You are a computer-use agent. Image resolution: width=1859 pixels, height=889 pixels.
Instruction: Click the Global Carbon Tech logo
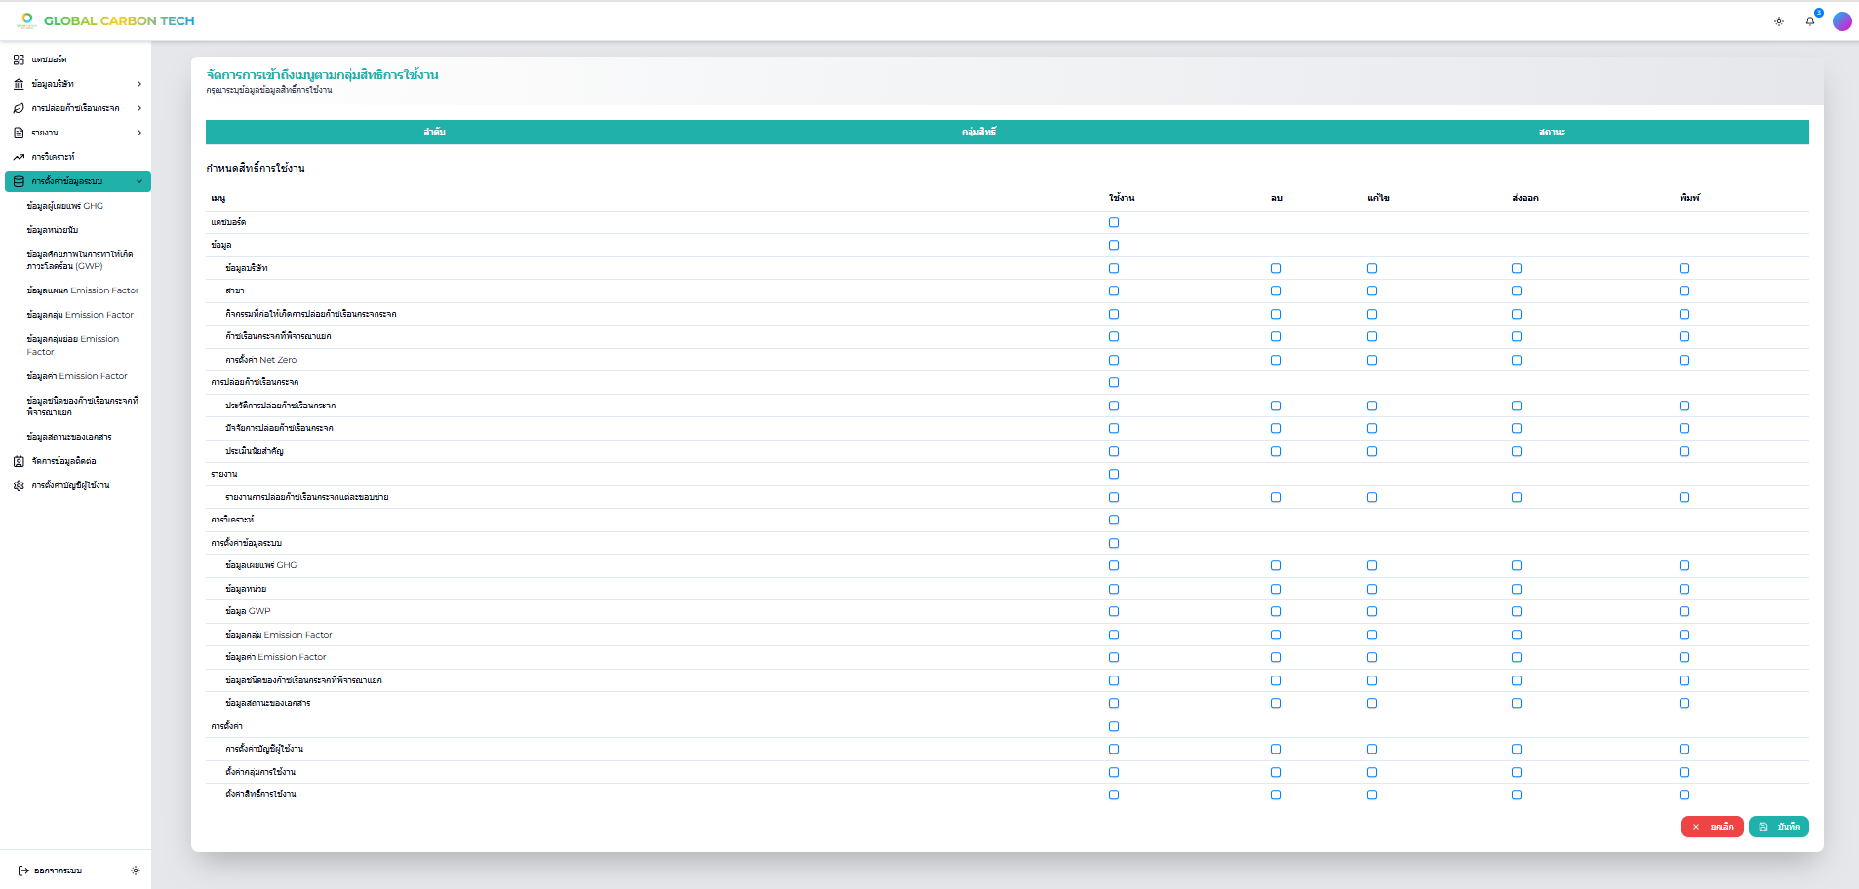[x=105, y=20]
